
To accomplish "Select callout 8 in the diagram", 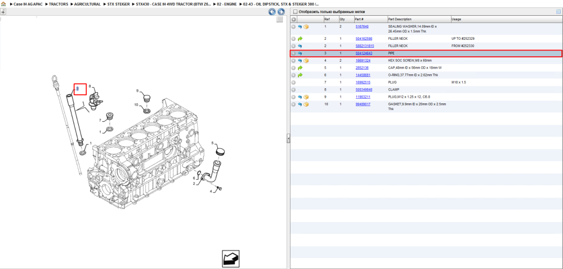I will point(90,86).
